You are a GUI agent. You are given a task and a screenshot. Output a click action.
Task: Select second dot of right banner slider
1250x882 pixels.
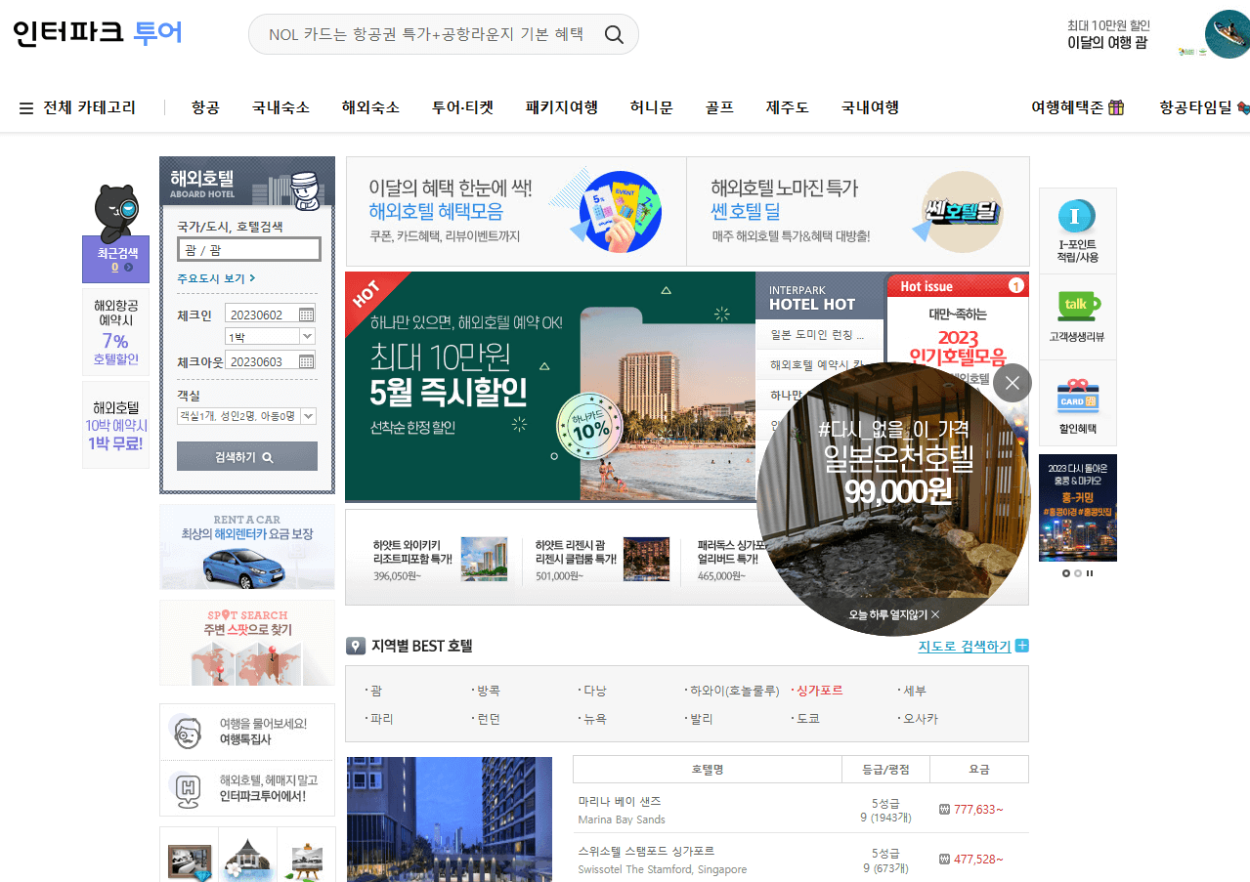[1078, 573]
